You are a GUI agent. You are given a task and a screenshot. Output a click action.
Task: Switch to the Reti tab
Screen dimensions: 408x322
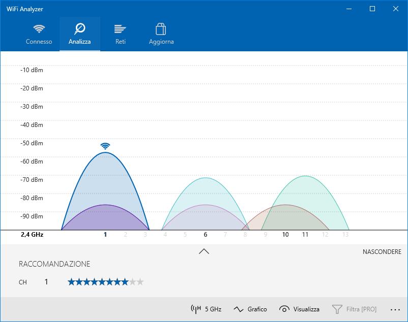tap(120, 34)
